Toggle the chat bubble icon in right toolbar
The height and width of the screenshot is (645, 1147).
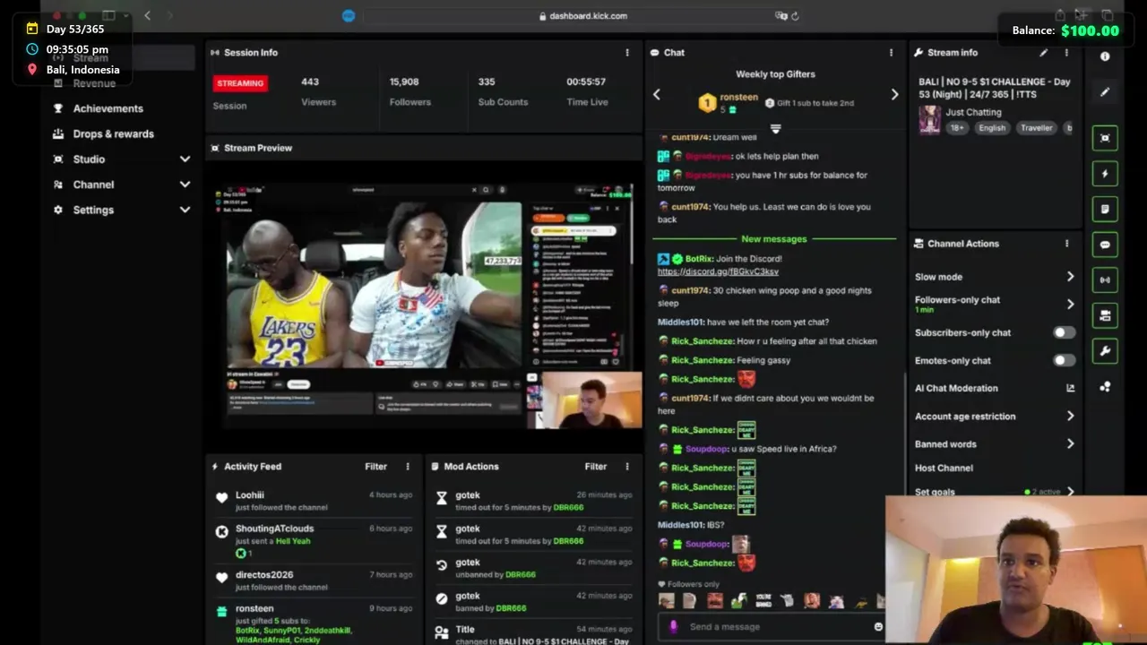coord(1105,245)
